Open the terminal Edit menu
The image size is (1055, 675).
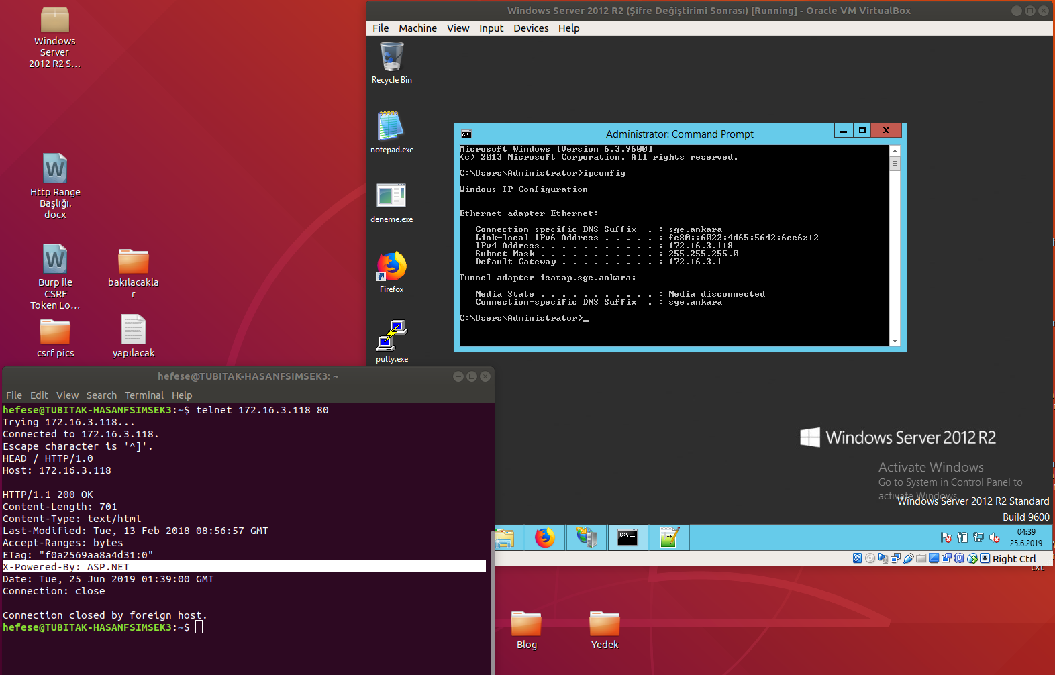pyautogui.click(x=39, y=395)
